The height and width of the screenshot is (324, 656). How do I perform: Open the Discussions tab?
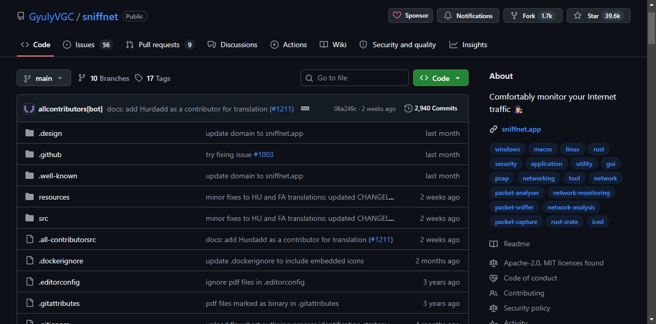coord(232,45)
